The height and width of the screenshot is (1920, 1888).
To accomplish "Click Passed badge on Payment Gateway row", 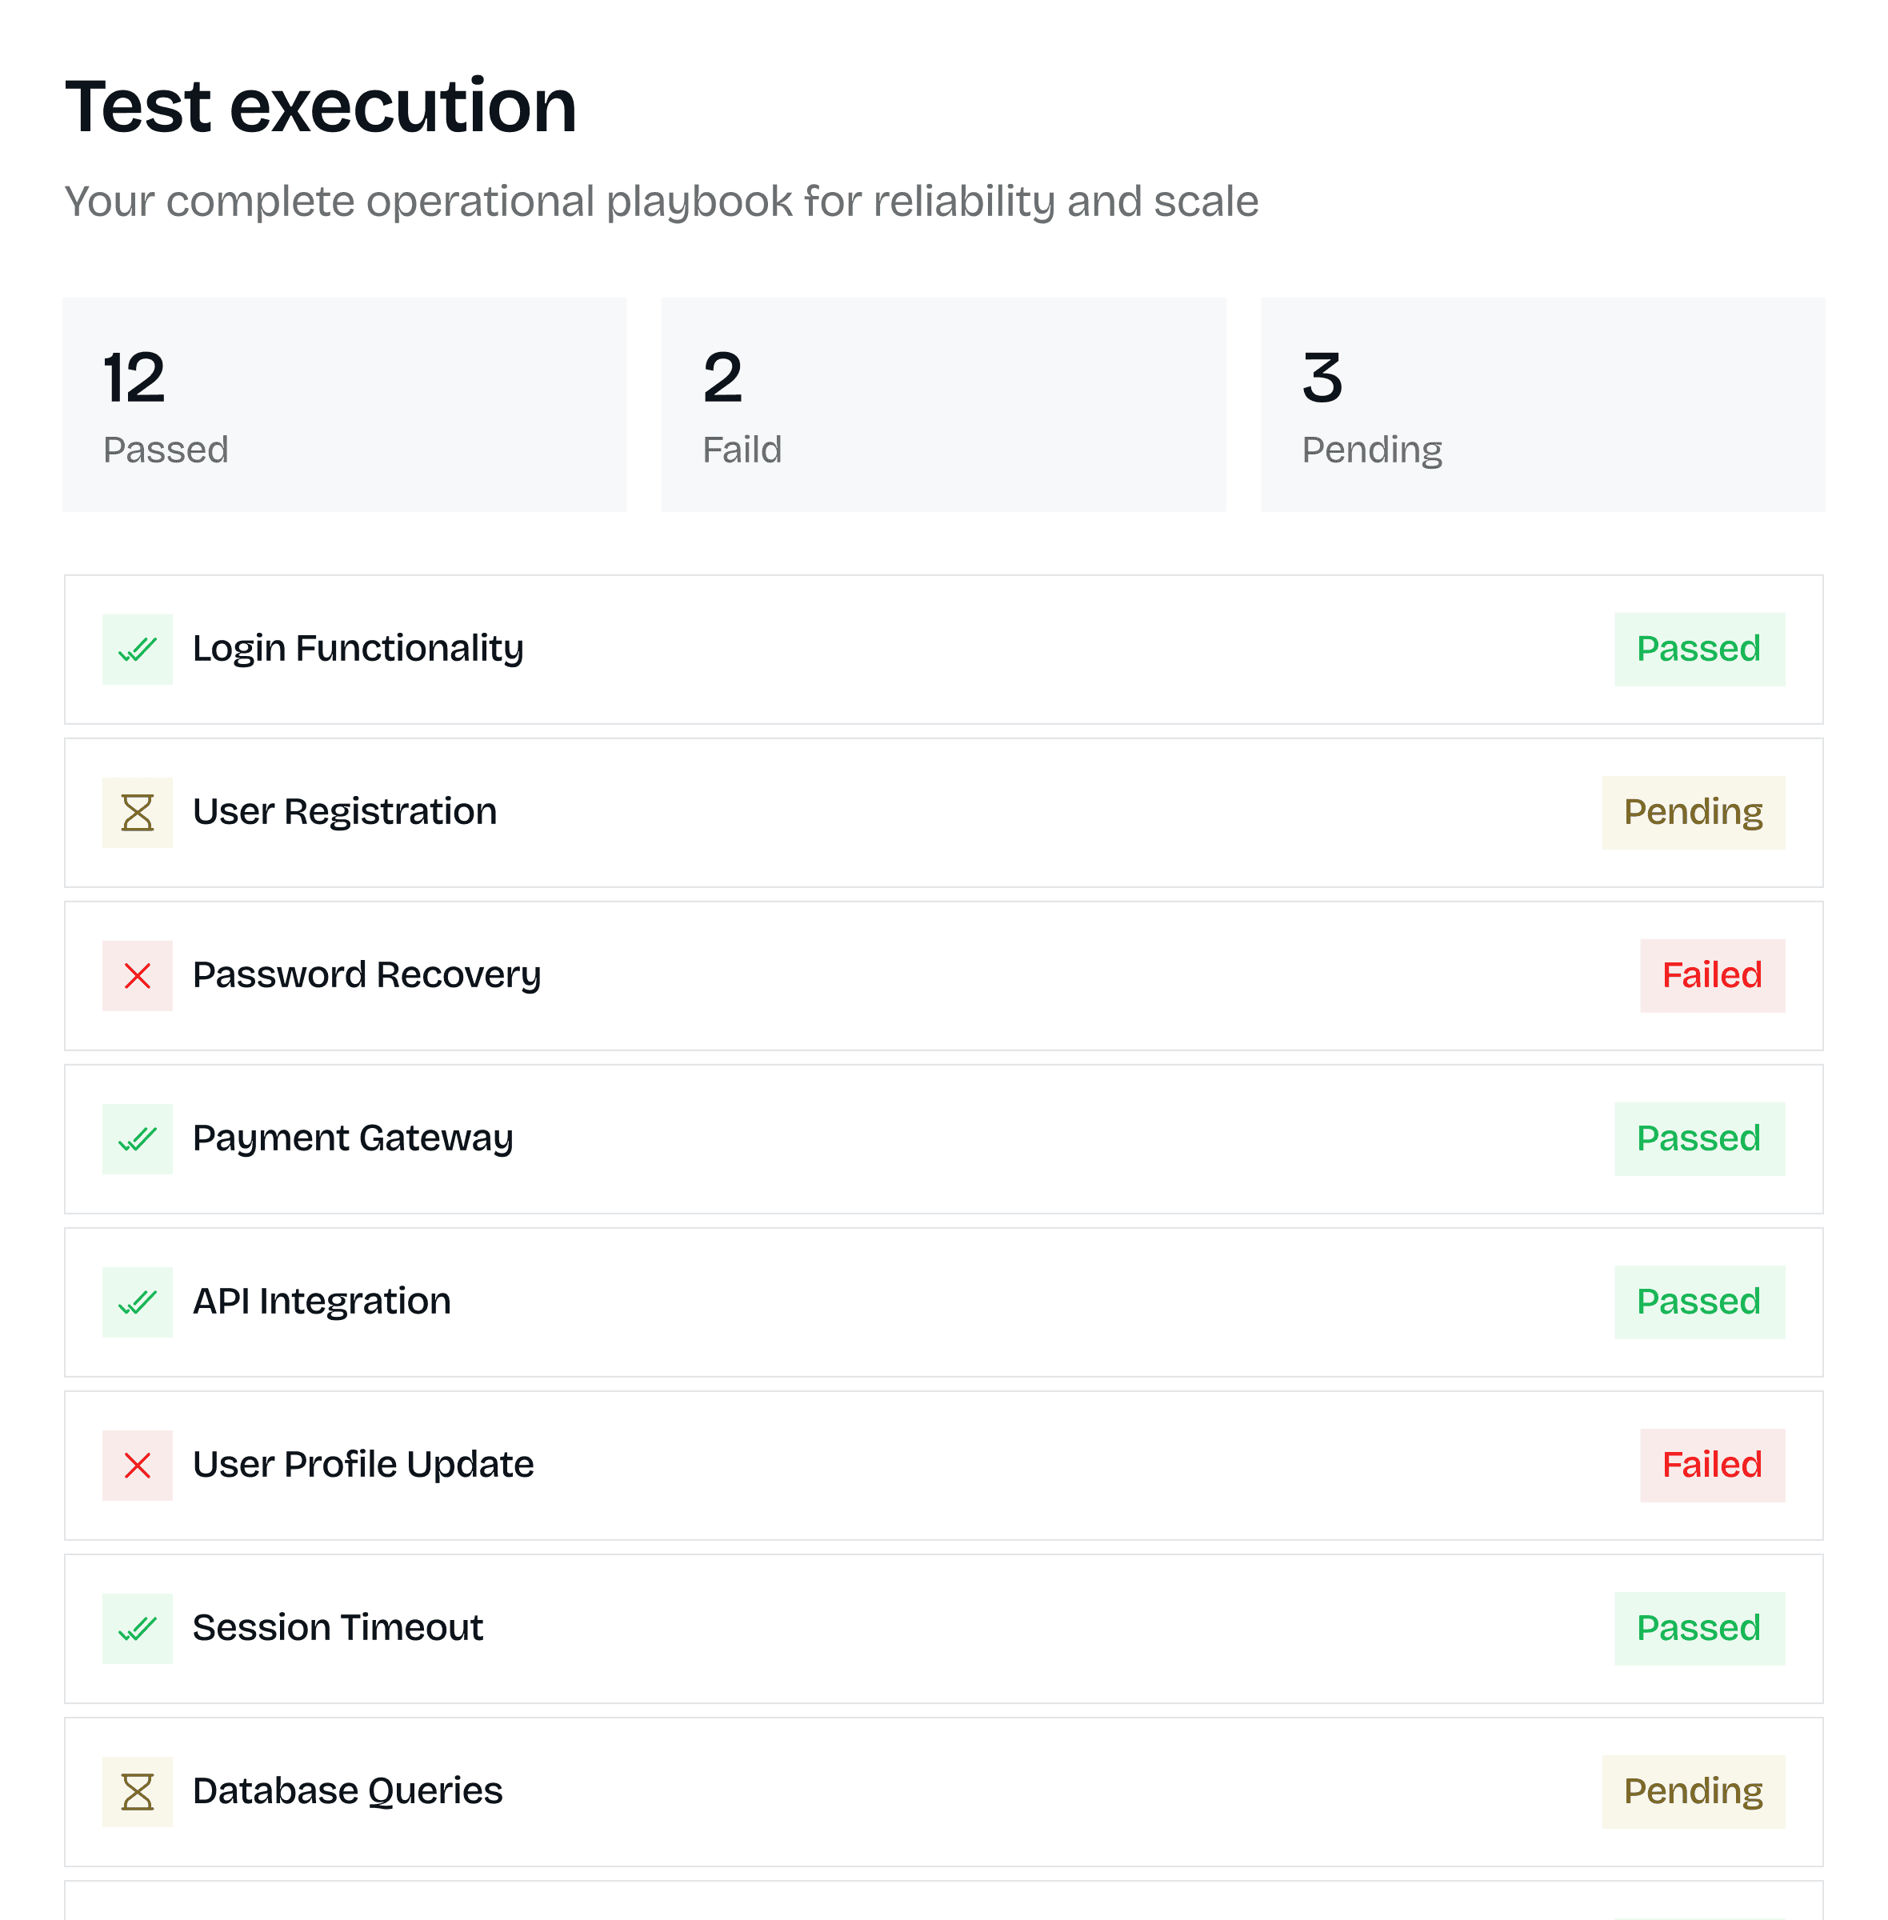I will tap(1698, 1138).
